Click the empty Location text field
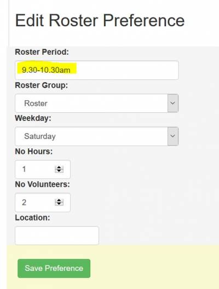The width and height of the screenshot is (219, 289). tap(57, 235)
